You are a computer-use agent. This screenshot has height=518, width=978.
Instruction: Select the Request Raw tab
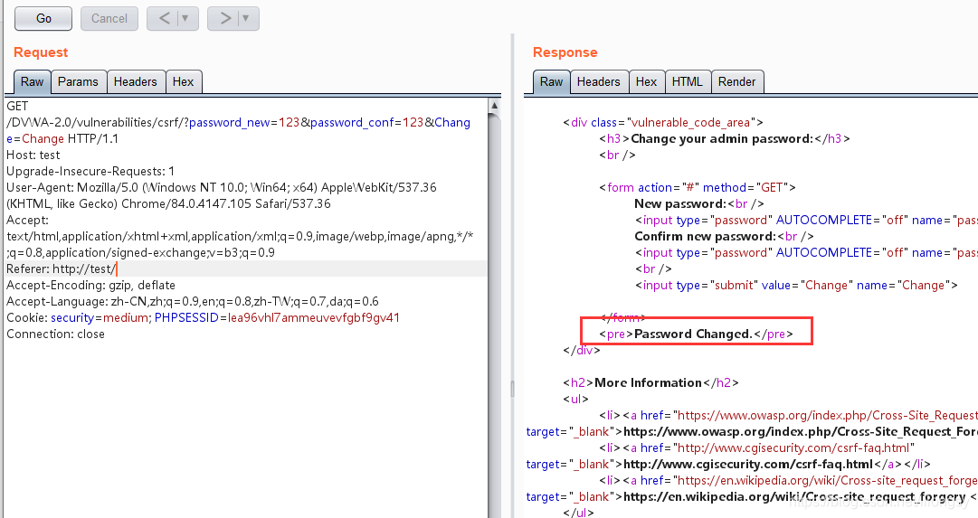click(32, 81)
